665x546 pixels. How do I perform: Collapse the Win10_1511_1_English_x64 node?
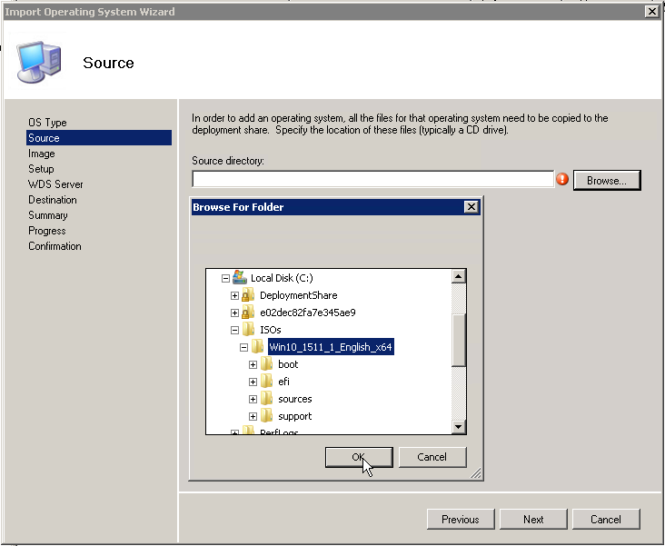point(243,347)
